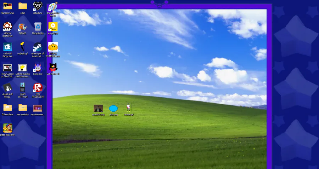319x169 pixels.
Task: Select the oofytalk.gif file
Action: coord(23,47)
